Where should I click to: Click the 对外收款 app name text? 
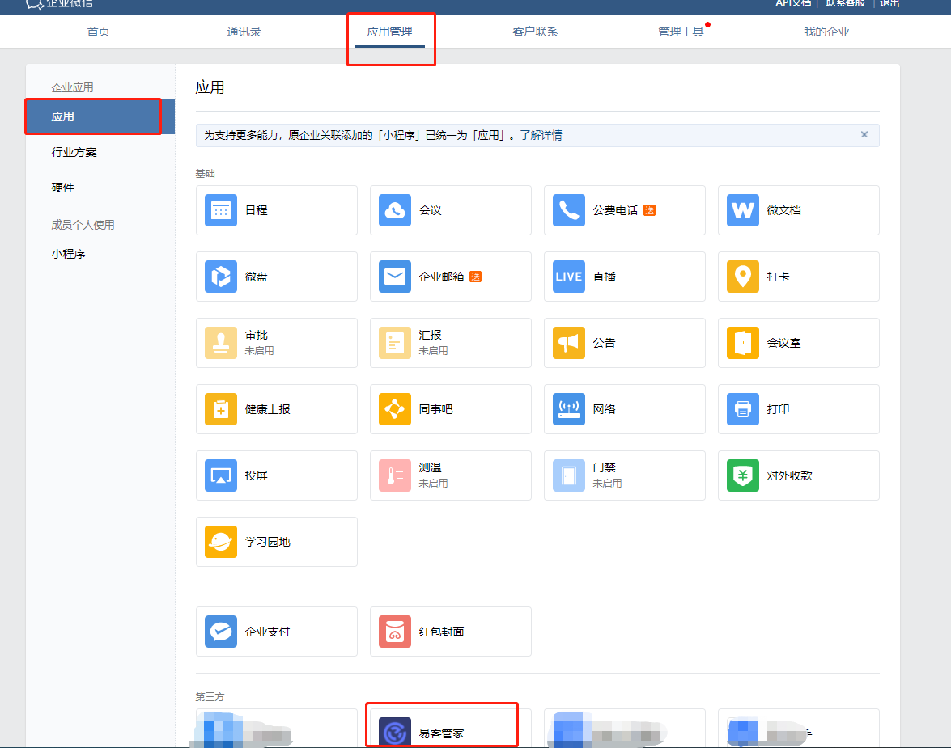(x=789, y=475)
